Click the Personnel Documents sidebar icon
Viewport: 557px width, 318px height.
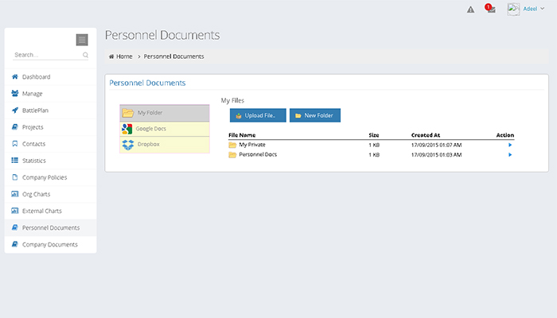[15, 227]
